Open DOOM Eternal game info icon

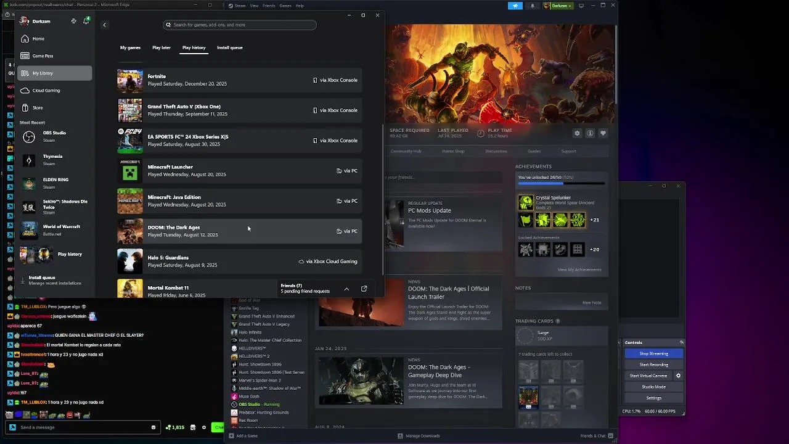[590, 133]
